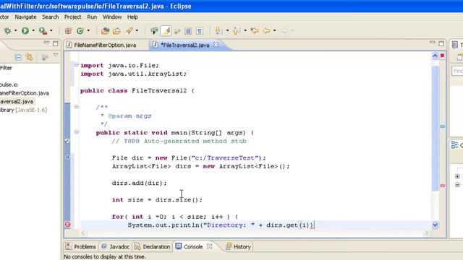The image size is (463, 260).
Task: Click the Debug bug icon in the toolbar
Action: 7,30
